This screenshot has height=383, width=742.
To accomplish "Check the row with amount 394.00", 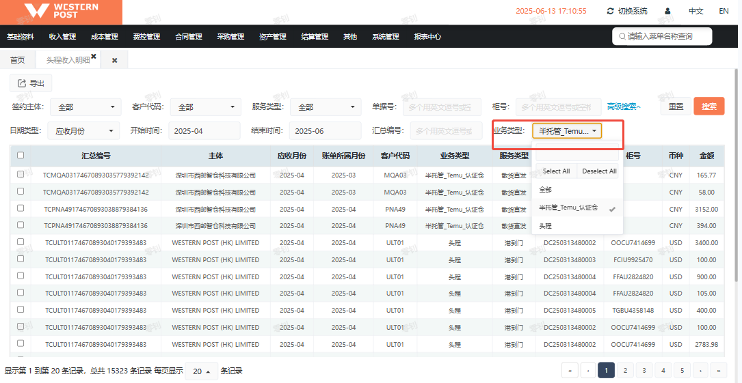I will point(21,225).
